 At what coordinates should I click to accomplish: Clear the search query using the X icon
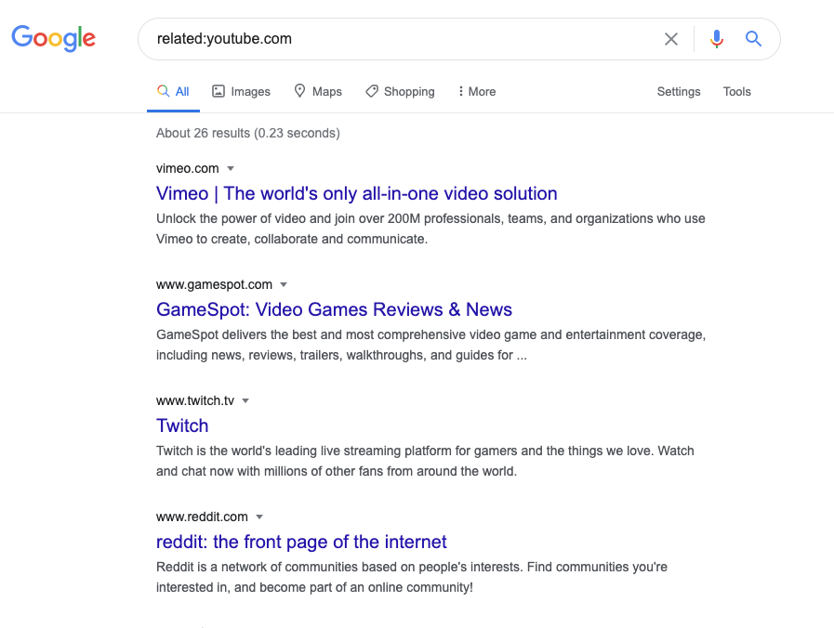coord(671,39)
